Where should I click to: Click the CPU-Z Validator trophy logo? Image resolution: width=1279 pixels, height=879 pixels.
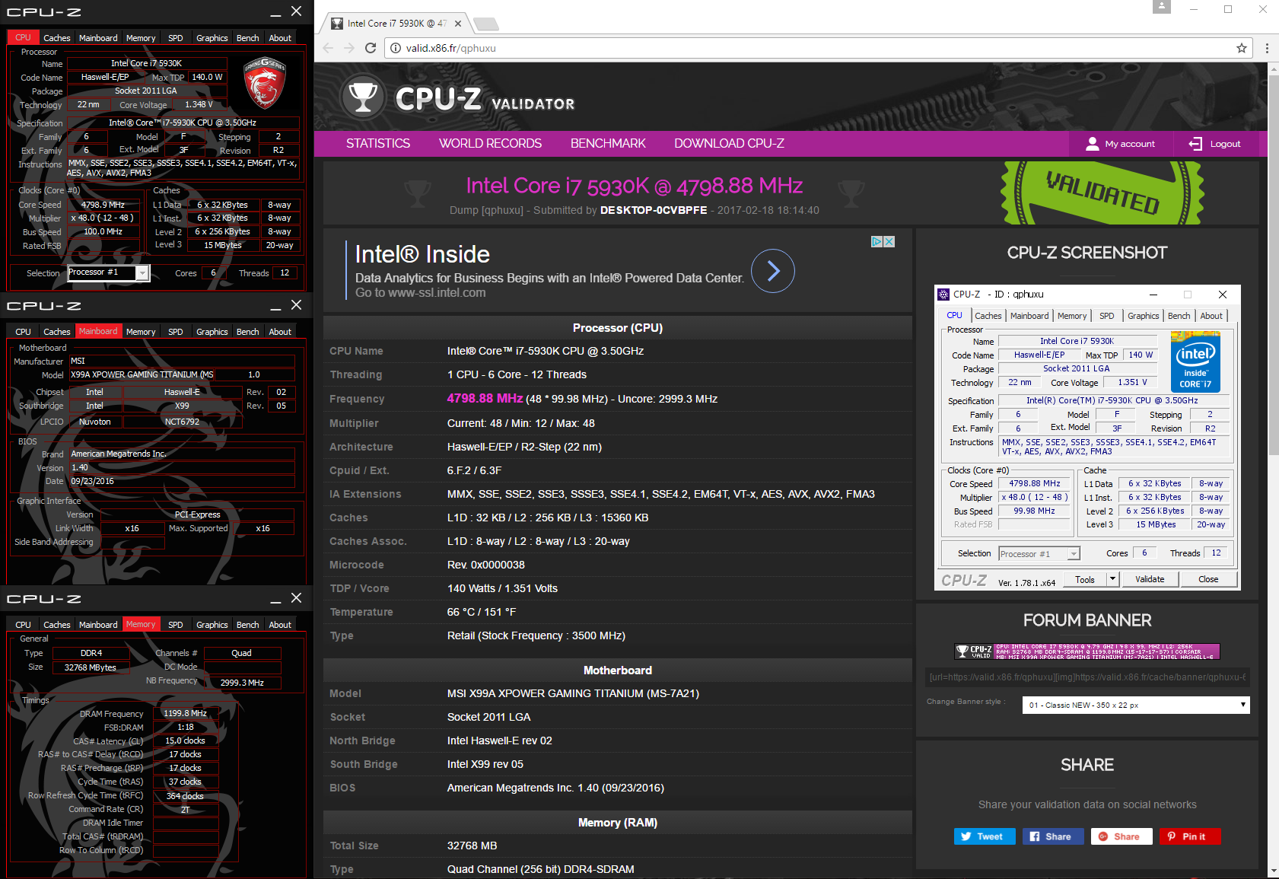tap(363, 98)
